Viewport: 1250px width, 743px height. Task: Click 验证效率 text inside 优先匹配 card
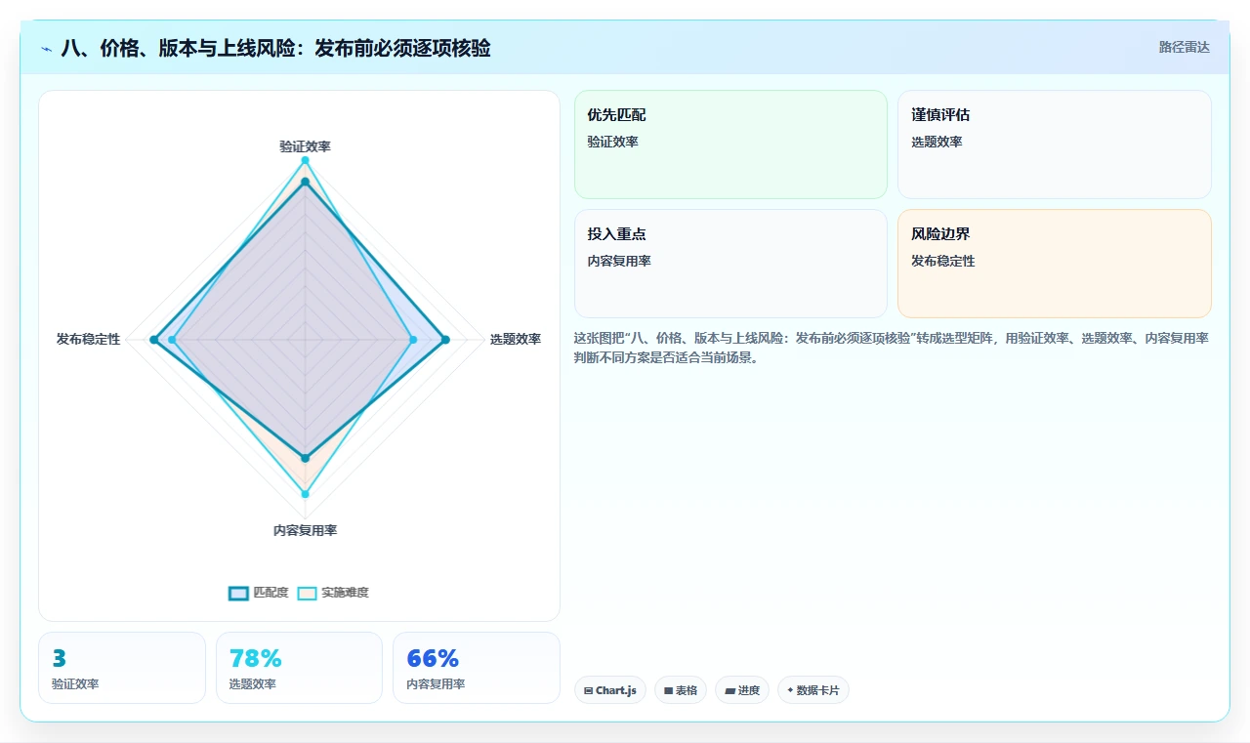(x=612, y=143)
